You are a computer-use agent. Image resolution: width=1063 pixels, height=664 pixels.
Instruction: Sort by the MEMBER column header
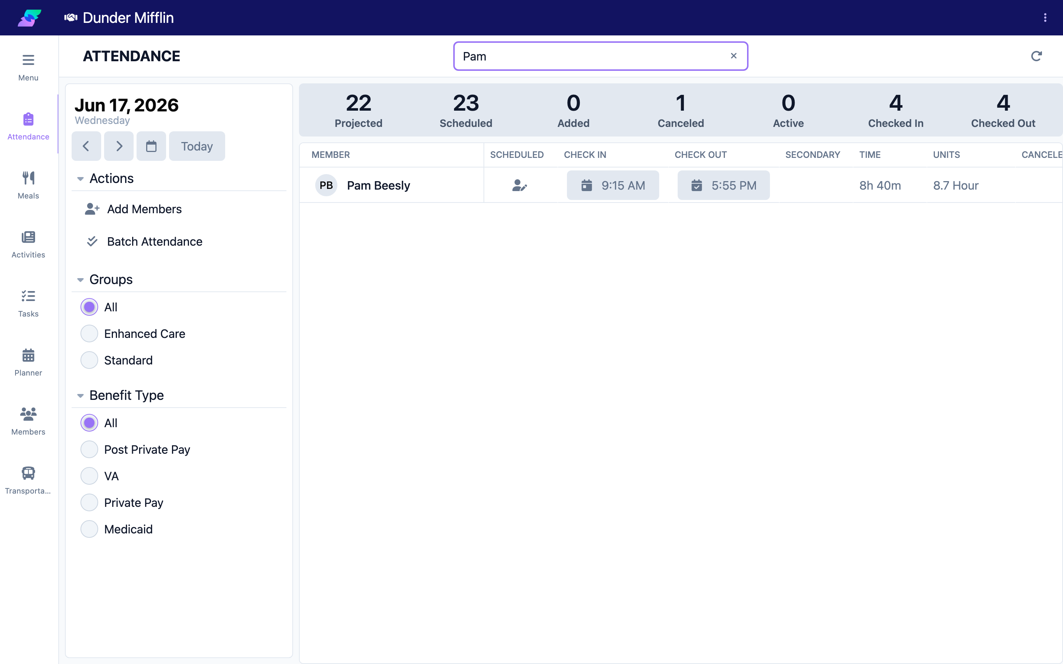click(x=330, y=155)
